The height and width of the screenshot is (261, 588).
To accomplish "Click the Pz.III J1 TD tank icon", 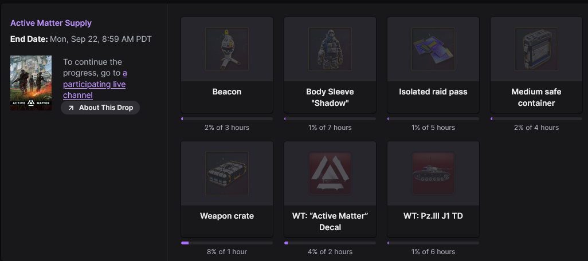I will [433, 173].
